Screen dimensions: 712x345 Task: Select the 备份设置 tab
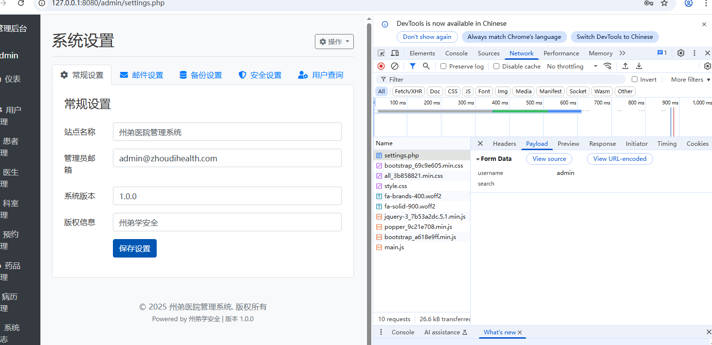(x=201, y=75)
